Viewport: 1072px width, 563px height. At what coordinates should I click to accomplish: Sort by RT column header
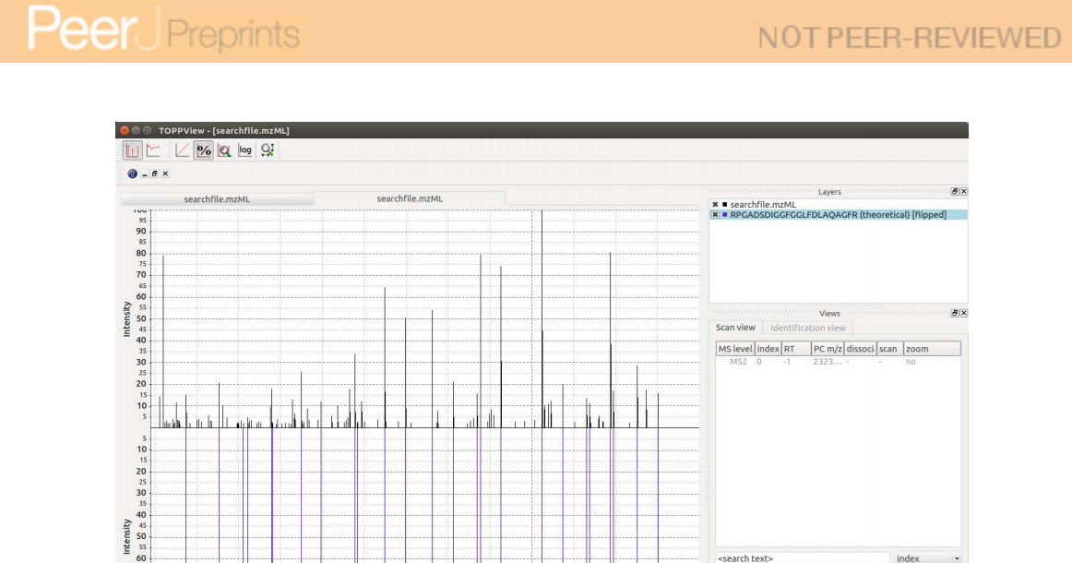click(x=796, y=349)
